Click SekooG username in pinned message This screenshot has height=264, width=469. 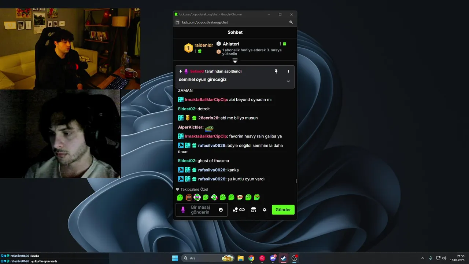click(197, 71)
